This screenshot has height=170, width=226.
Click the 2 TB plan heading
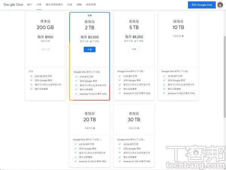[x=90, y=27]
